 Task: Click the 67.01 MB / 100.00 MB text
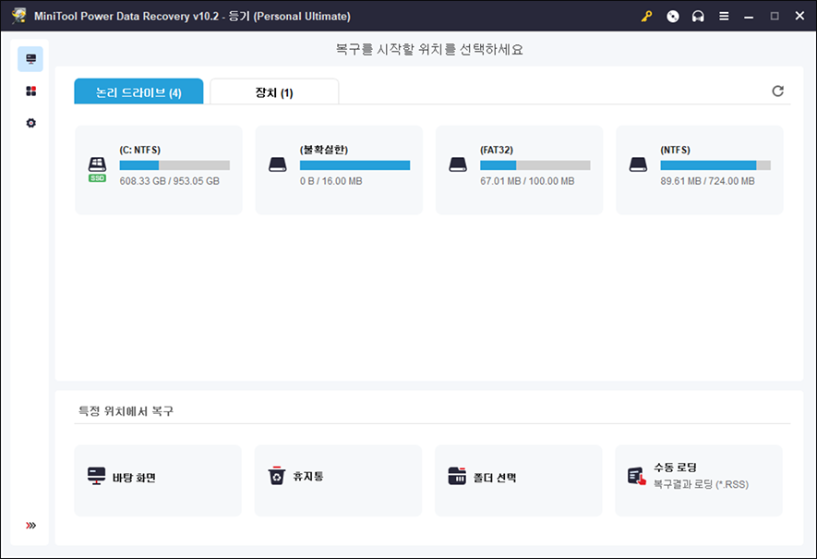(527, 181)
